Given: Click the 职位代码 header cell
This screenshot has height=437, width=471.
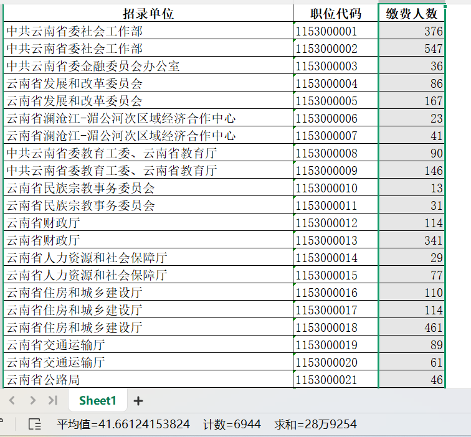Looking at the screenshot, I should coord(336,14).
